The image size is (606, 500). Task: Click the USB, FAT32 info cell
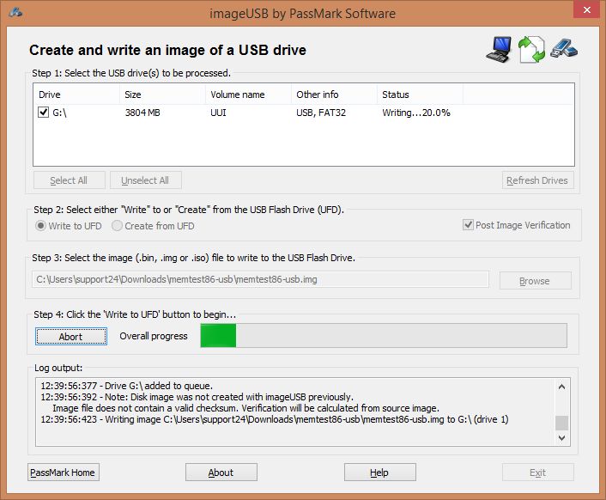pyautogui.click(x=321, y=113)
